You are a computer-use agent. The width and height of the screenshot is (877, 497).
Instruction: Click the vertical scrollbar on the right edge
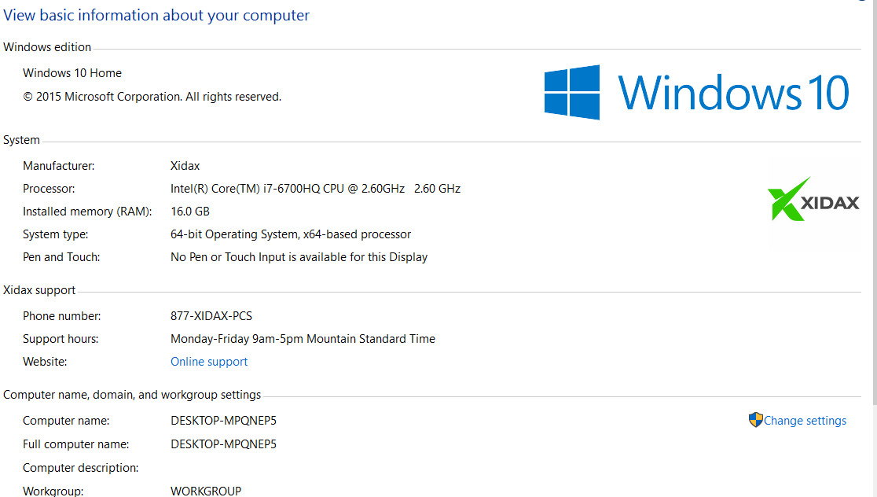[x=873, y=236]
